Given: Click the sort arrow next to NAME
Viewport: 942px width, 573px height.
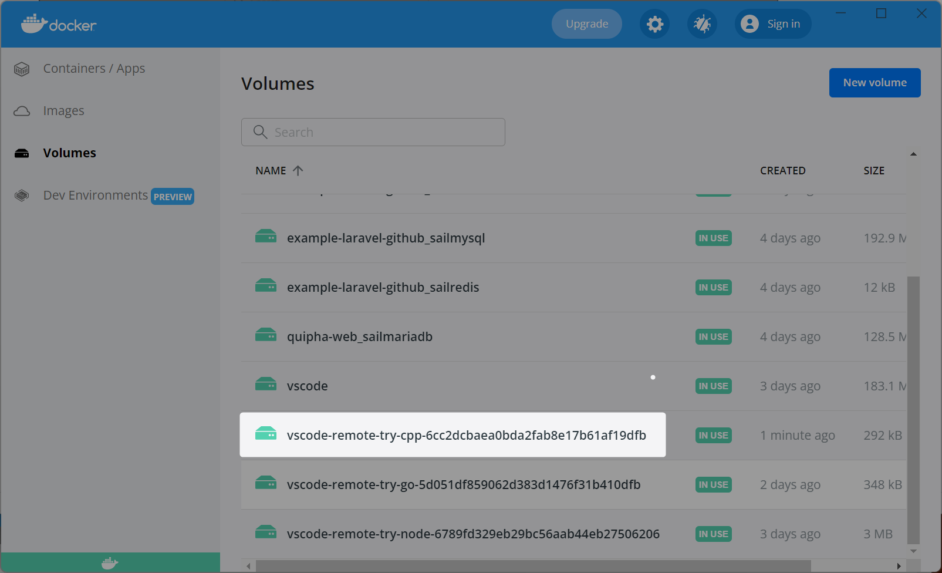Looking at the screenshot, I should coord(298,171).
